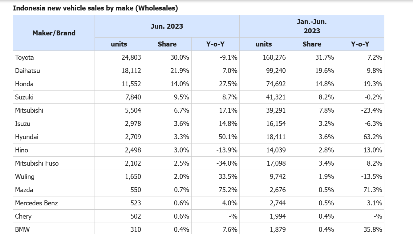Select Chery's 1,994 units cell
Screen dimensions: 413x234
pyautogui.click(x=277, y=216)
